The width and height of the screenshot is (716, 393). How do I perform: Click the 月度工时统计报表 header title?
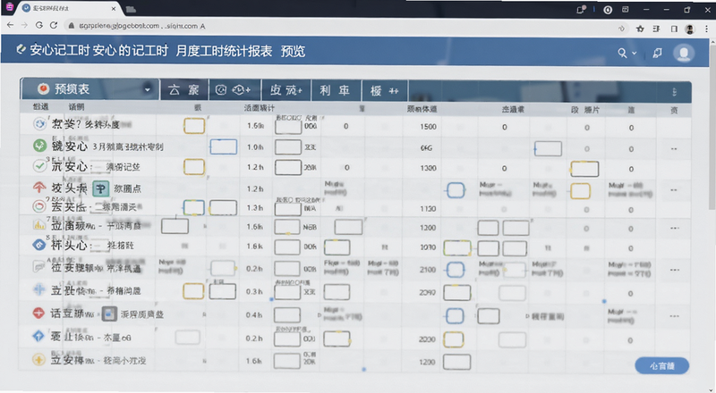pyautogui.click(x=224, y=51)
